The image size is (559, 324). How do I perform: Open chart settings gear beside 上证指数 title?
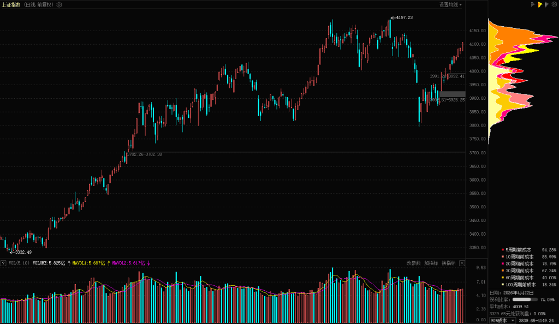coord(60,4)
